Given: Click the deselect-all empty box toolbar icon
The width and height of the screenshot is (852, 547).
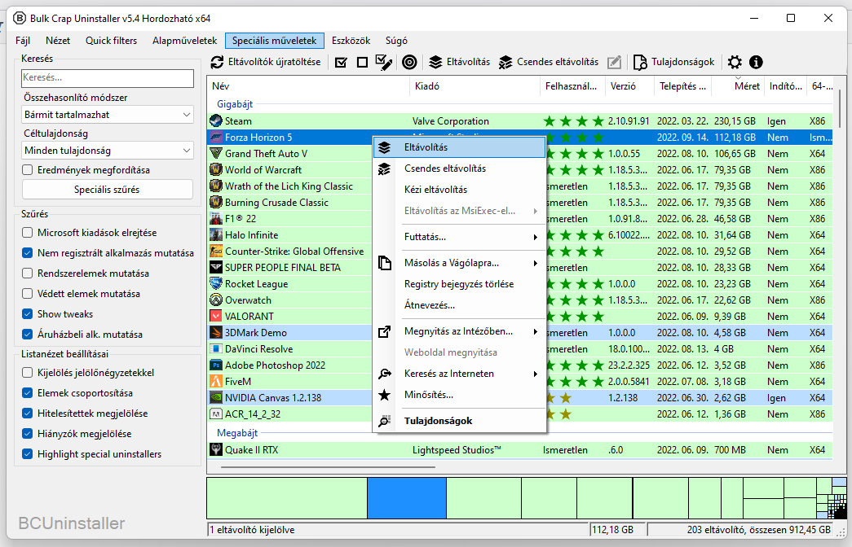Looking at the screenshot, I should (x=362, y=62).
